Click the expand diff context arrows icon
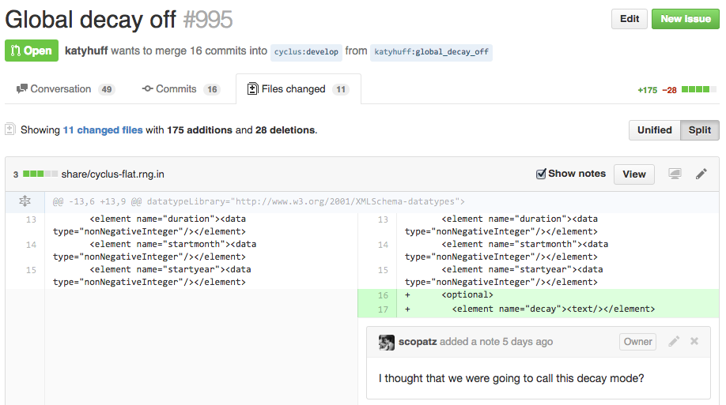Image resolution: width=726 pixels, height=405 pixels. pos(25,201)
